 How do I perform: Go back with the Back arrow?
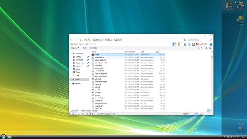(x=71, y=40)
